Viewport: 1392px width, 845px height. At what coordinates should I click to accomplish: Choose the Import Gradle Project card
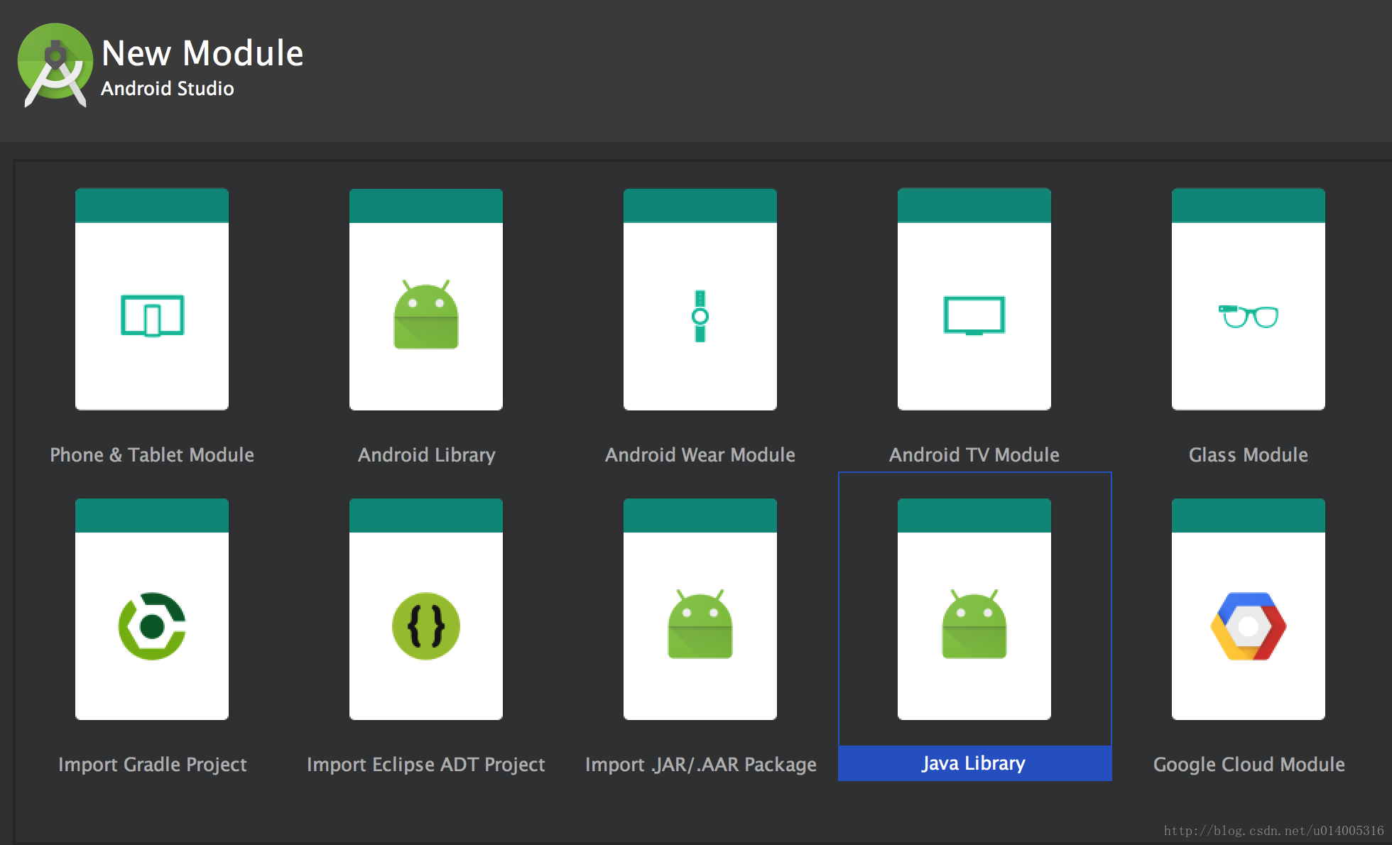click(x=152, y=609)
